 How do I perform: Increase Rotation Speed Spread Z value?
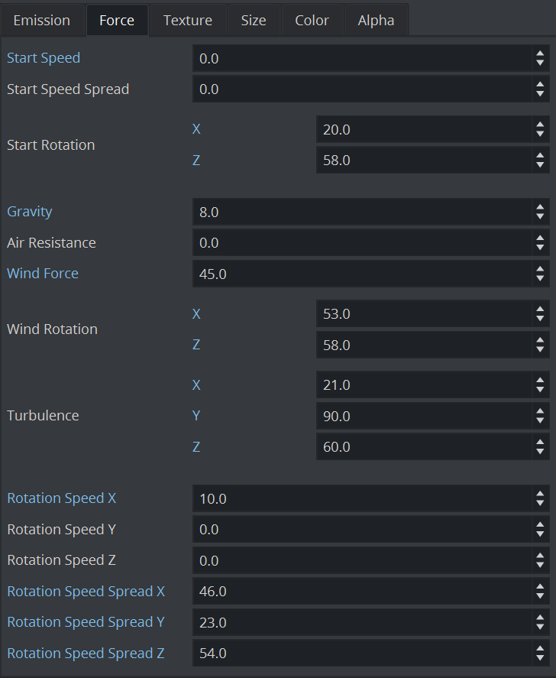point(541,649)
